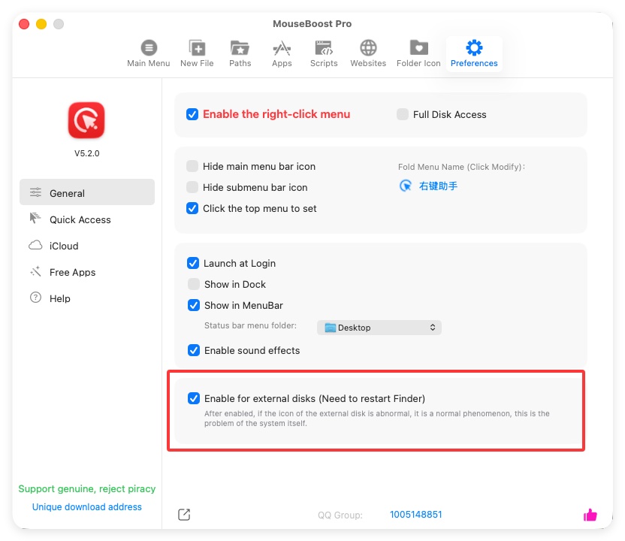Toggle Enable the right-click menu checkbox
This screenshot has width=625, height=541.
click(x=192, y=114)
